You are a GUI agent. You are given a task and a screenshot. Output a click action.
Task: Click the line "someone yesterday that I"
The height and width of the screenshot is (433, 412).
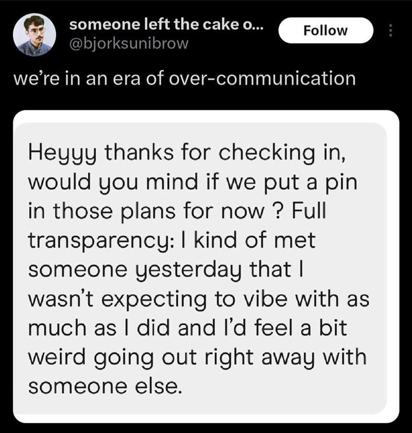pyautogui.click(x=166, y=270)
